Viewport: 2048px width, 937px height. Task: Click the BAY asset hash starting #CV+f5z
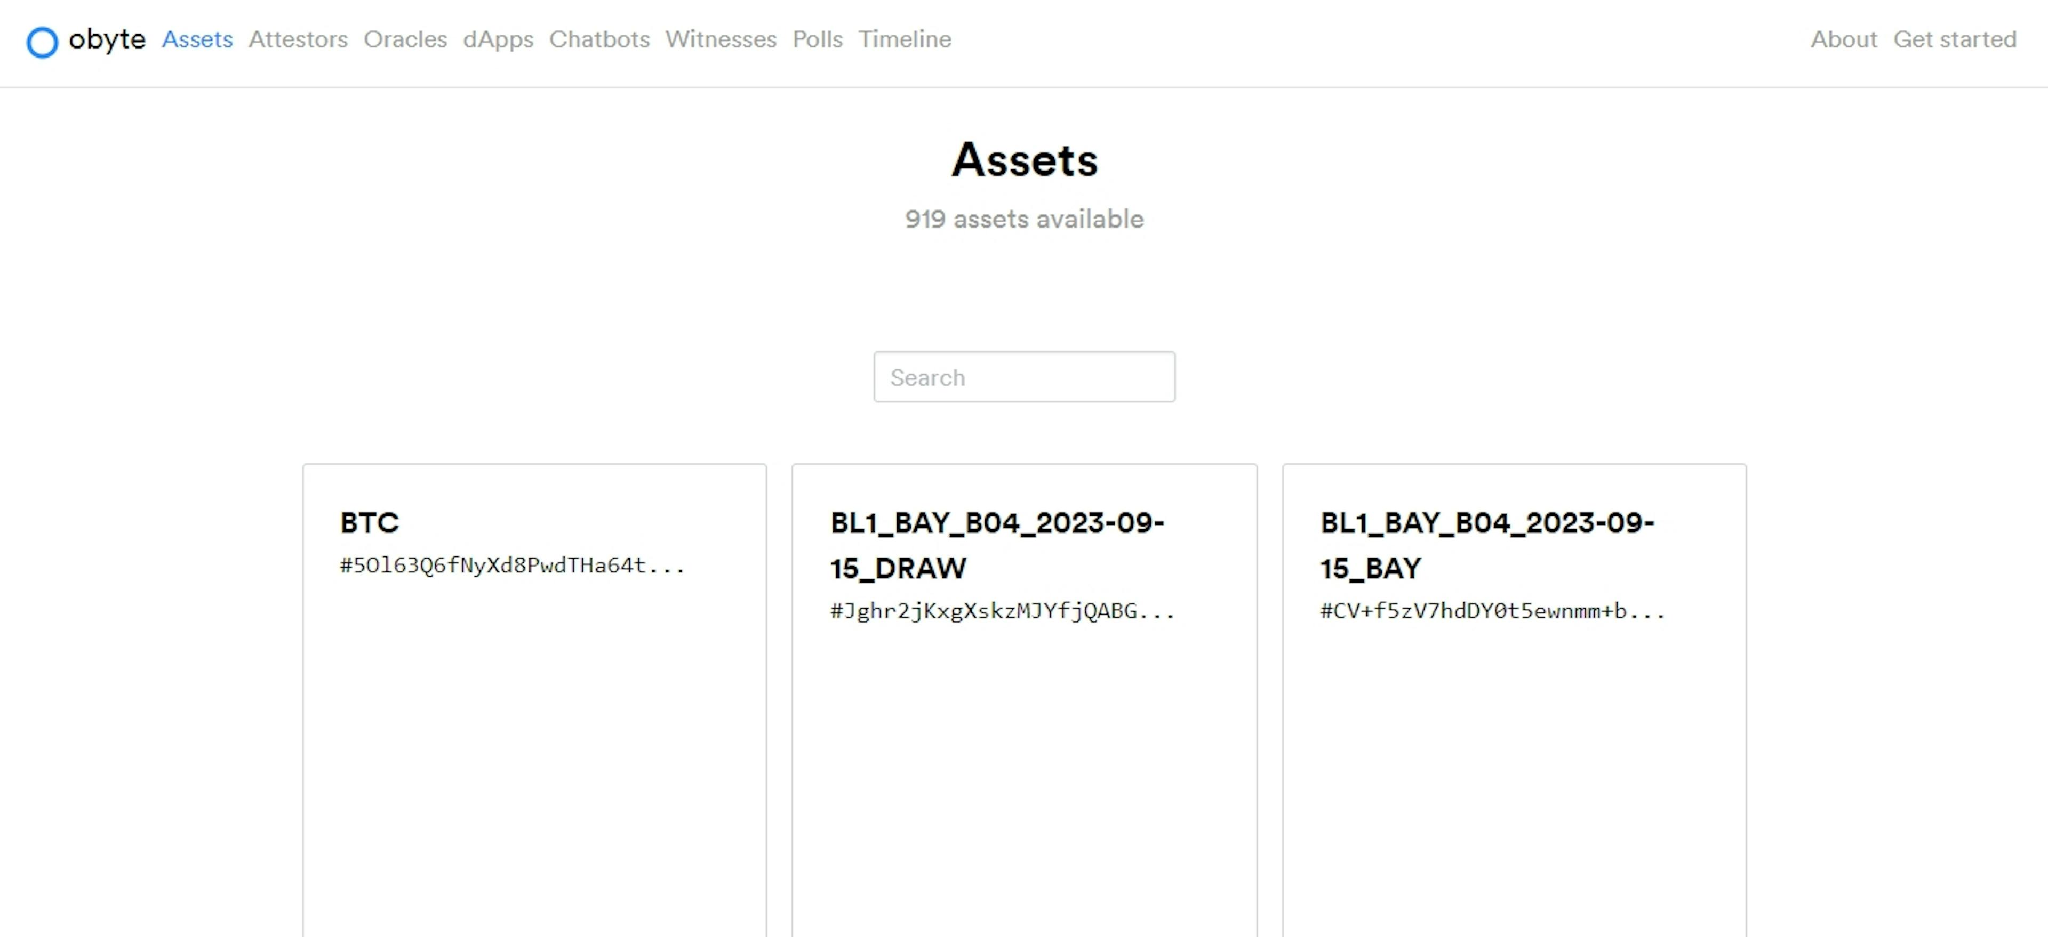click(1492, 611)
